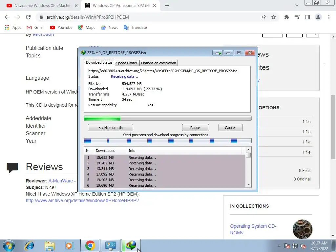Click the gears collection thumbnail
Screen dimensions: 336x252
point(302,229)
